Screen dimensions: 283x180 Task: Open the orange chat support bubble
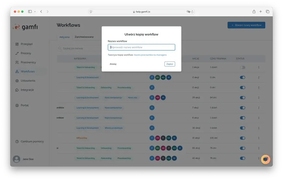(x=266, y=159)
